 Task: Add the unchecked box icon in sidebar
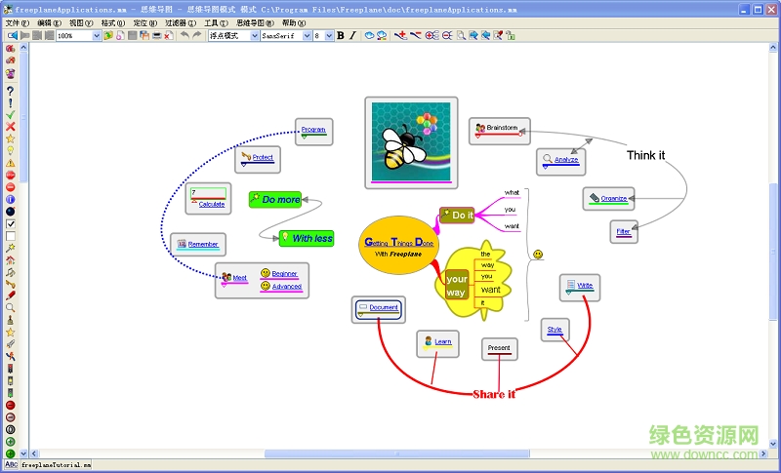coord(10,236)
